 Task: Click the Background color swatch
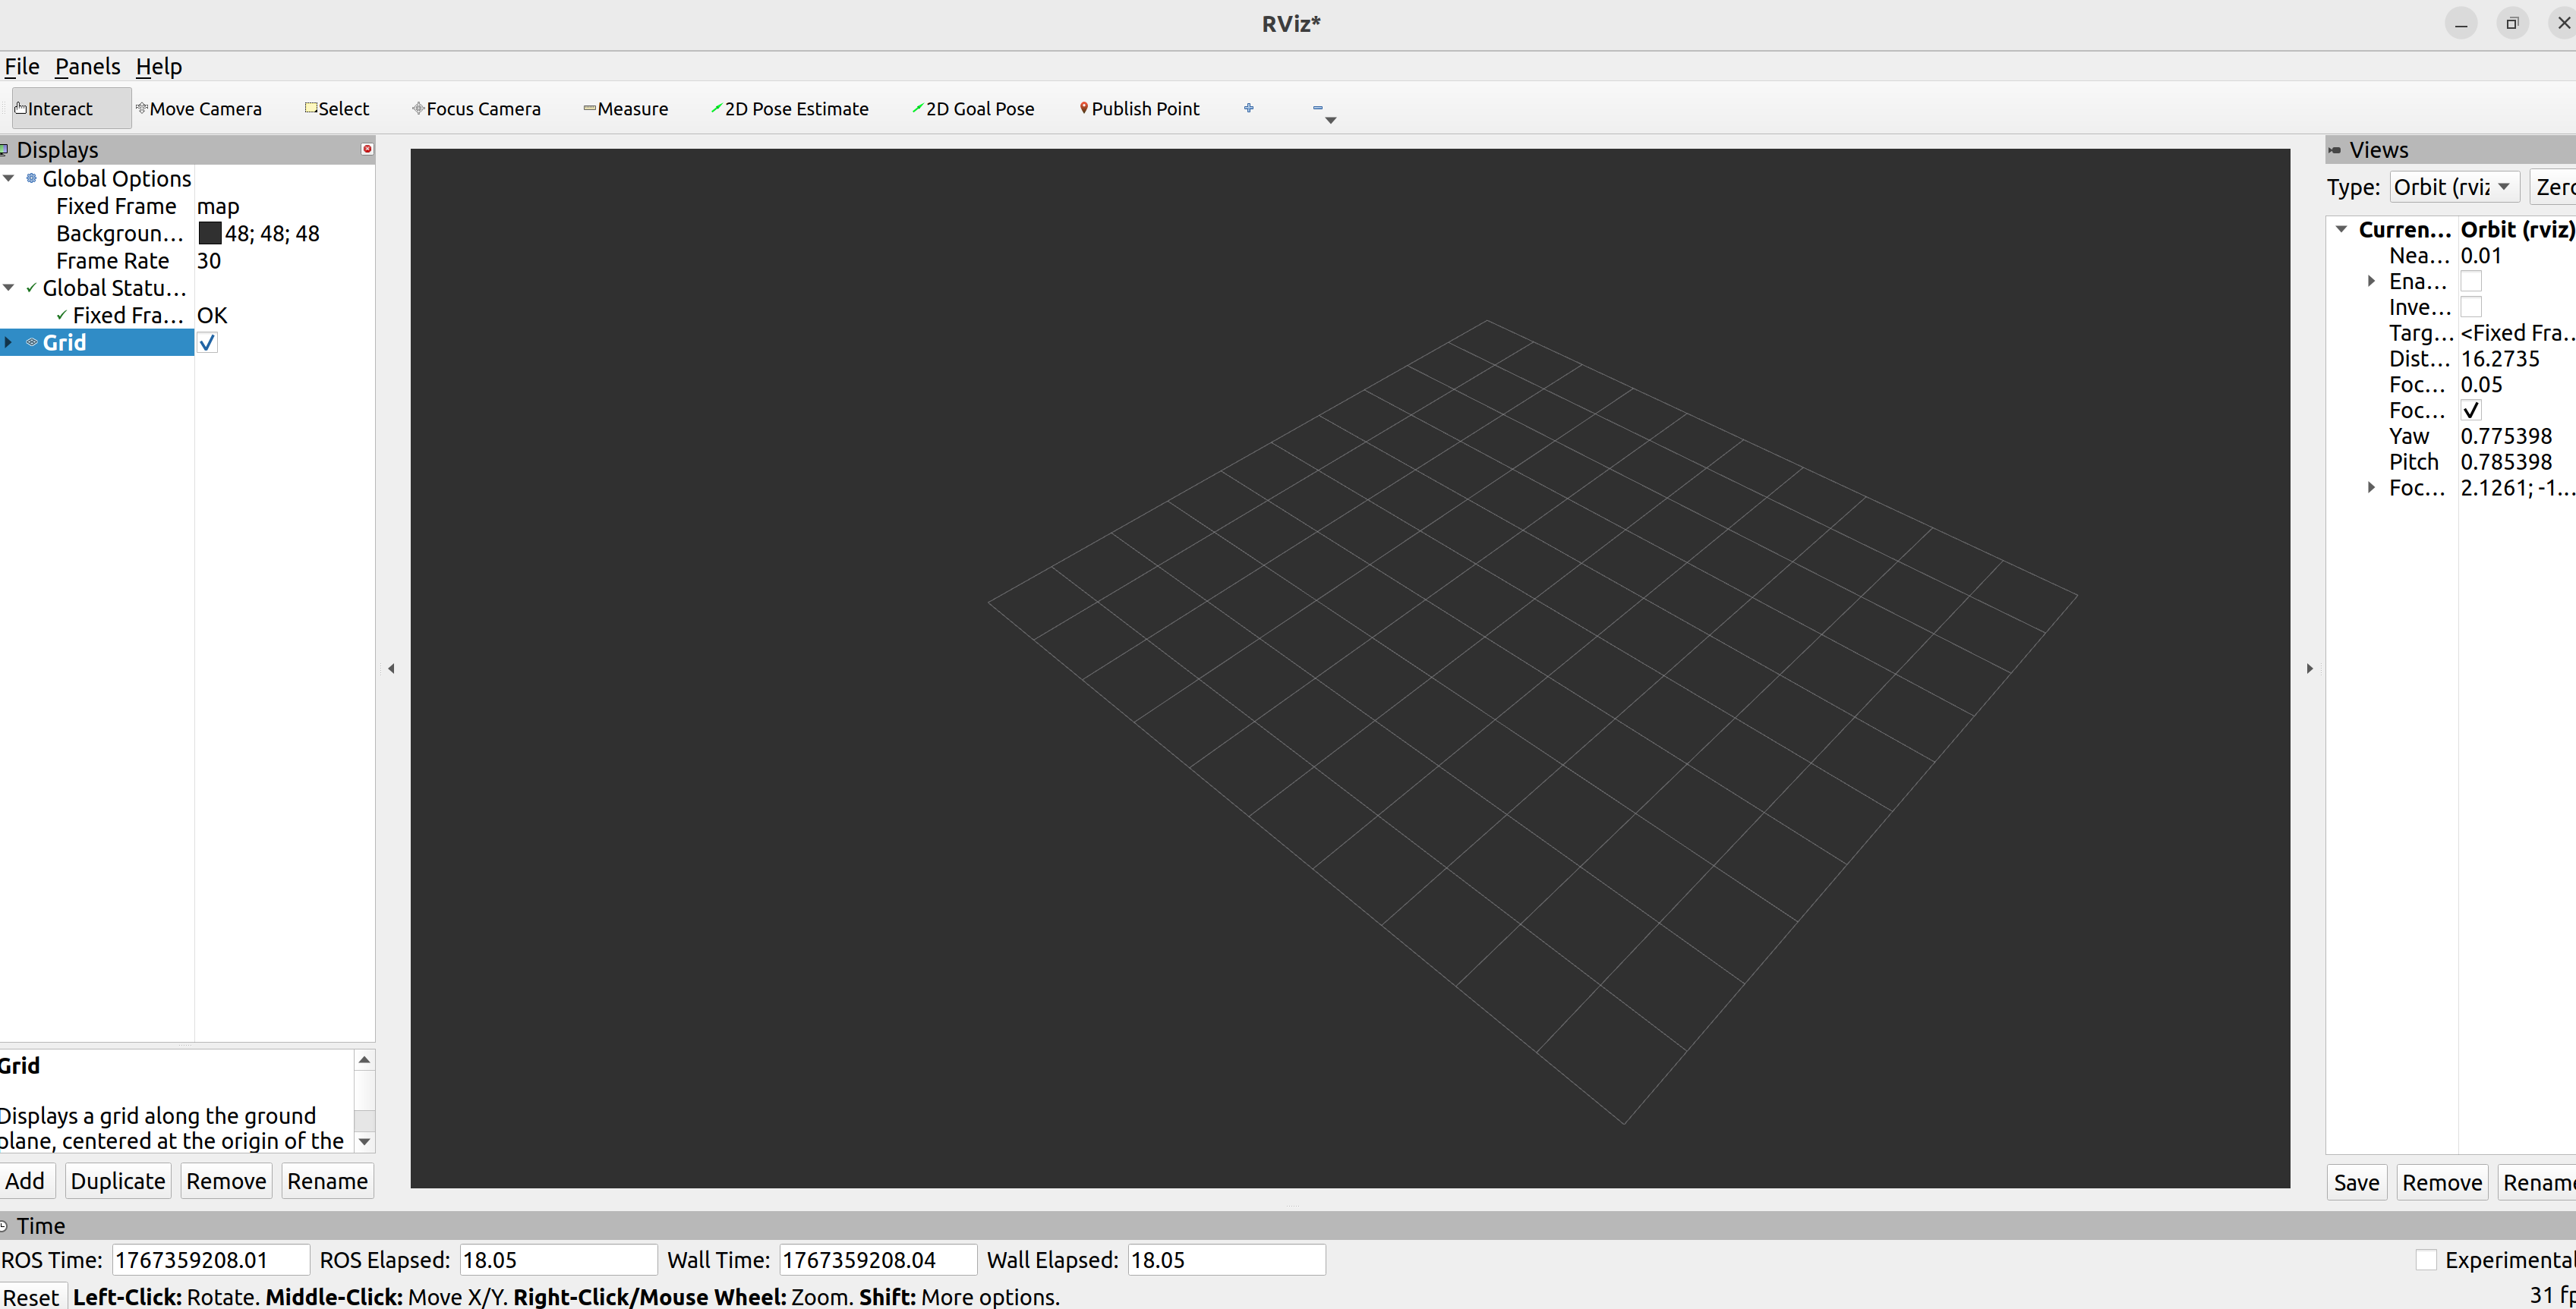tap(210, 234)
